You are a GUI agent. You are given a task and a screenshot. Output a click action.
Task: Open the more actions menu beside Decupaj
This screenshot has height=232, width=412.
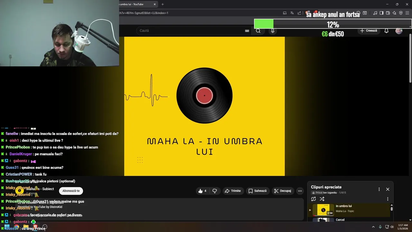(300, 191)
